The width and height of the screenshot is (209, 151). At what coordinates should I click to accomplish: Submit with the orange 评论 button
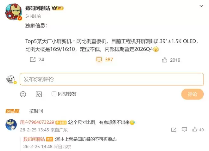pyautogui.click(x=192, y=94)
